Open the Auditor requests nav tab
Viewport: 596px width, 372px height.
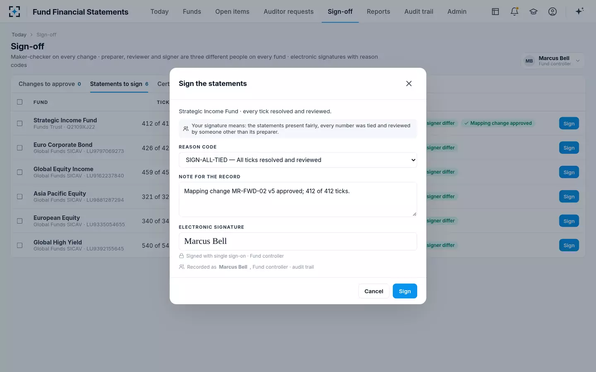click(288, 12)
